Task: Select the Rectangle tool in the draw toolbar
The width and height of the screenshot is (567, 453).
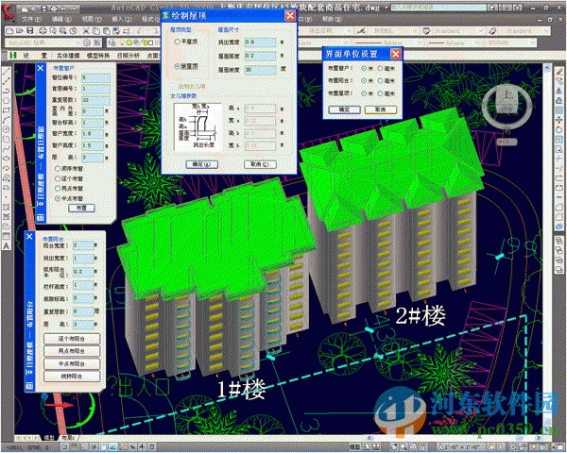Action: [7, 110]
